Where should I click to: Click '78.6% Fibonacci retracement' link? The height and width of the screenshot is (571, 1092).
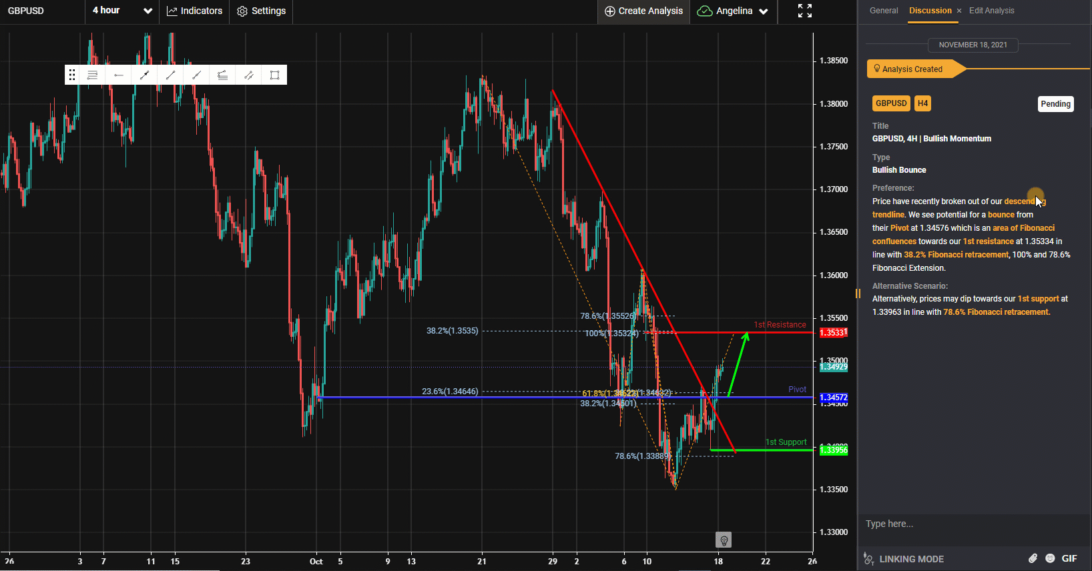point(997,312)
